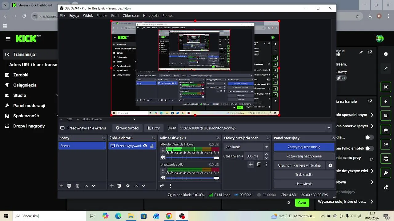Delete selected source with trash icon
The width and height of the screenshot is (394, 221).
pos(119,186)
